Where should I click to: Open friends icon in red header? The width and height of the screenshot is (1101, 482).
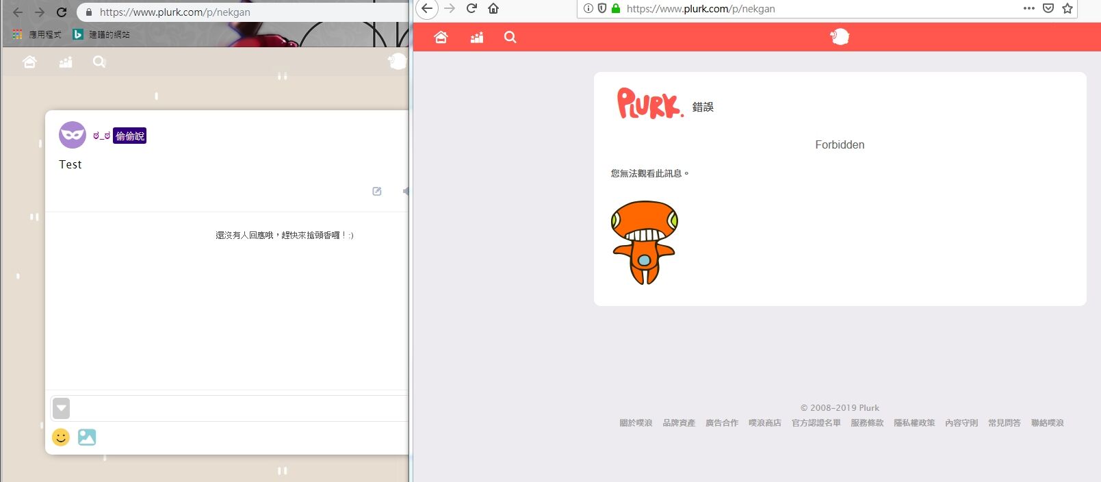click(x=477, y=38)
